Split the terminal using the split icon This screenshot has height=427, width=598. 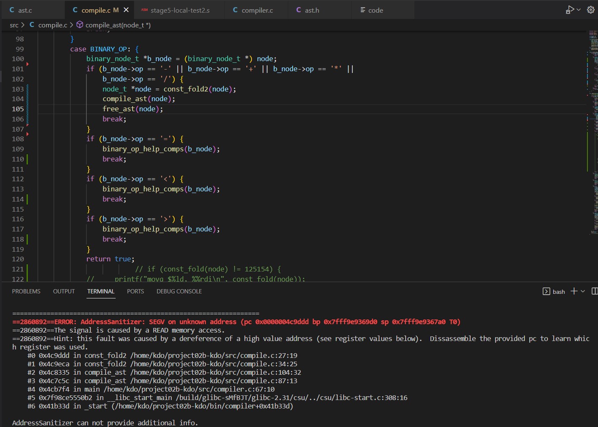pyautogui.click(x=594, y=291)
